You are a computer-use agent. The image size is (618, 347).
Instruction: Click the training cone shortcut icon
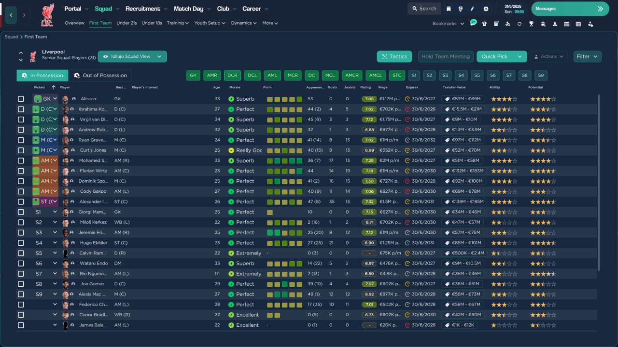point(555,24)
